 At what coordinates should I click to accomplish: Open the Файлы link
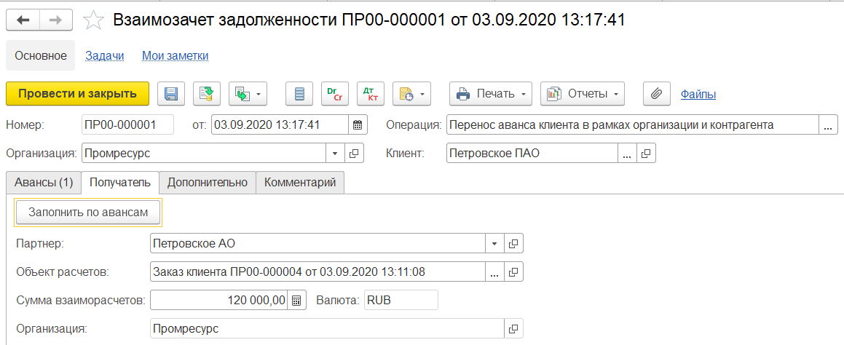coord(698,94)
